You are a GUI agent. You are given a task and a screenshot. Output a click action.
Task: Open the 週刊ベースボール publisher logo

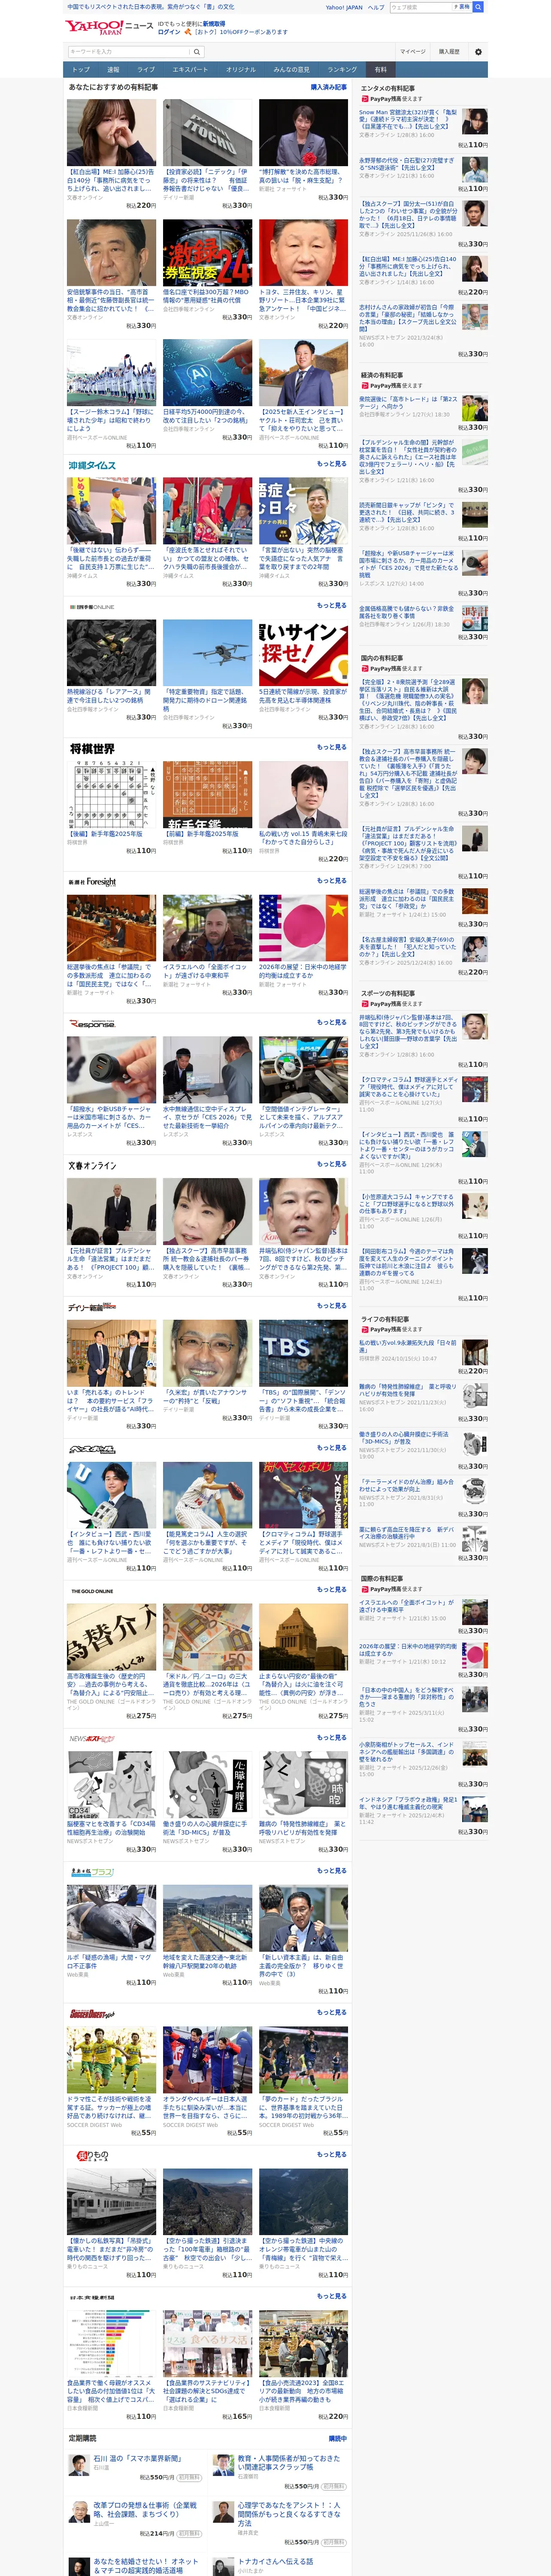(92, 1448)
